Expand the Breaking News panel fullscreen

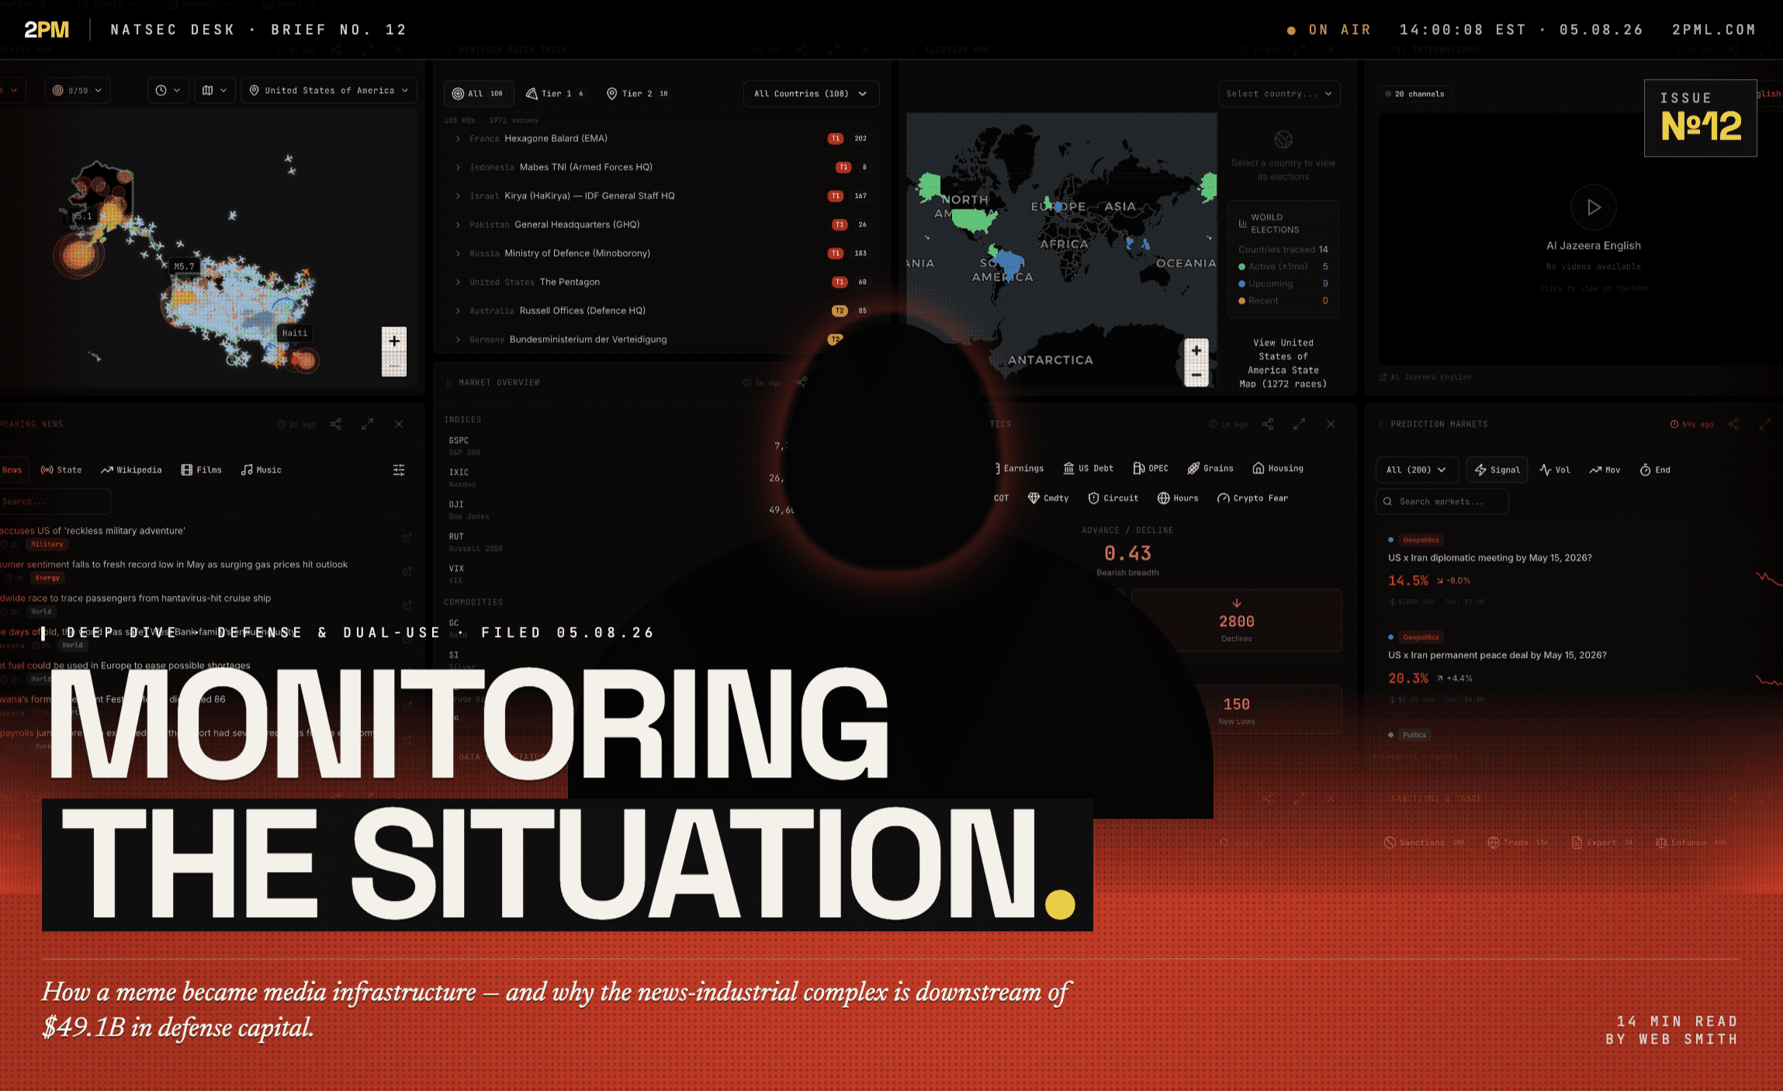367,424
